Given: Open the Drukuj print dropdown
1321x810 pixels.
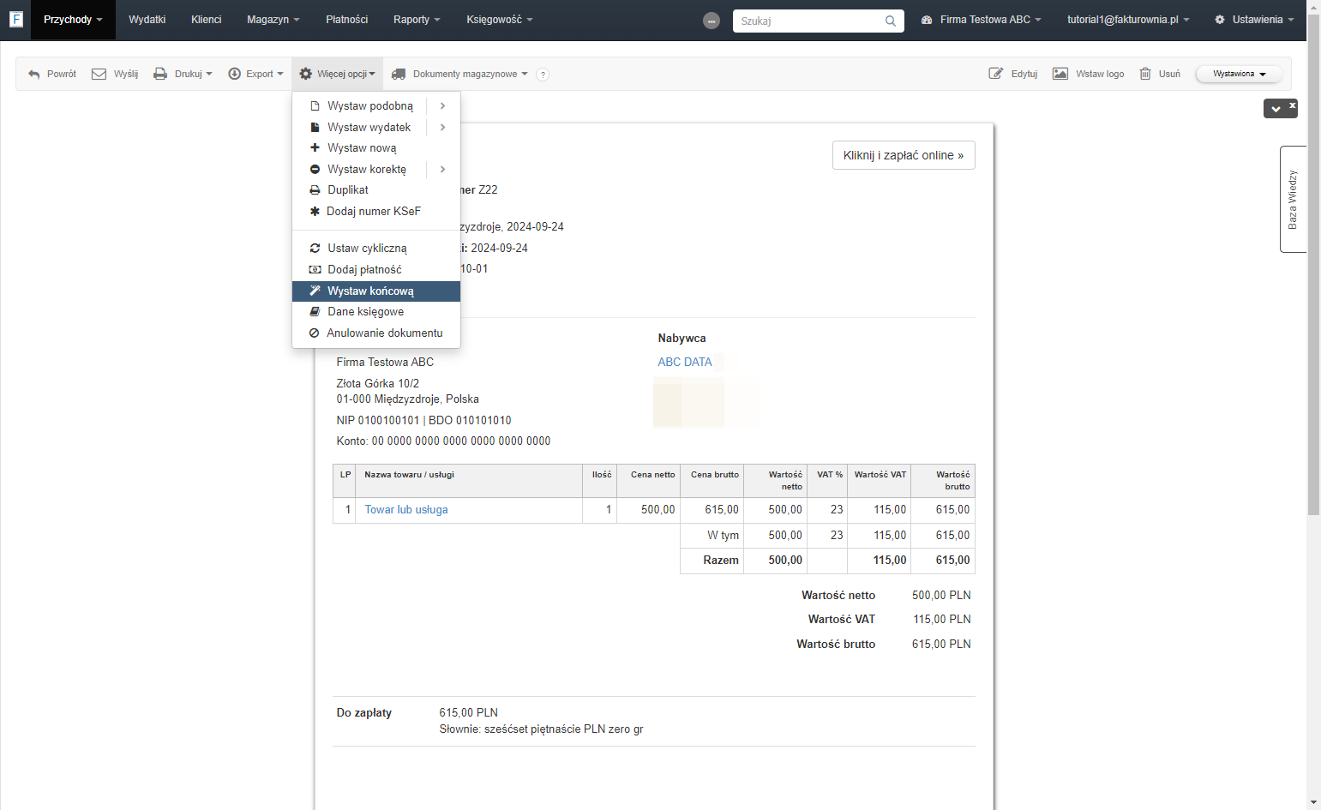Looking at the screenshot, I should pos(183,74).
